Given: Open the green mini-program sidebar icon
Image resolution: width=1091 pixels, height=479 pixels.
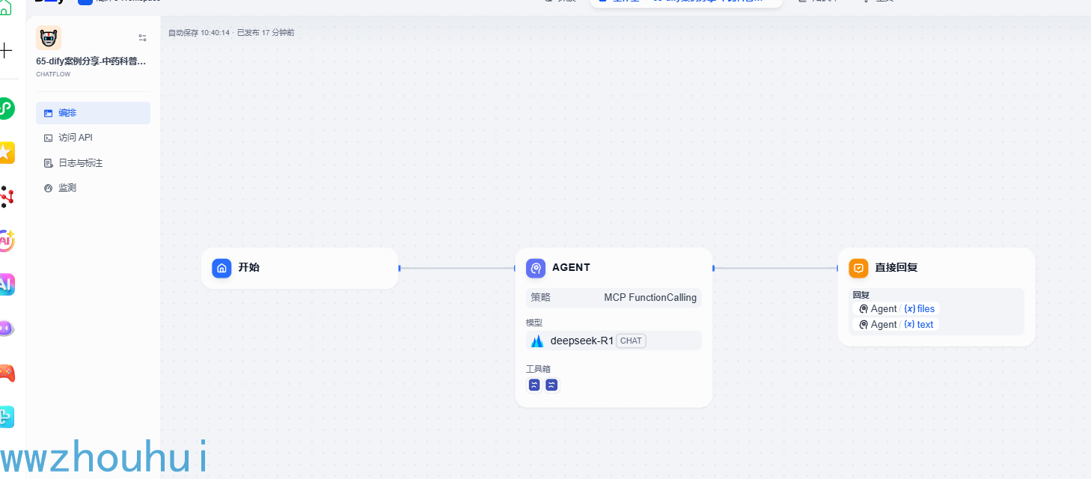Looking at the screenshot, I should [7, 109].
